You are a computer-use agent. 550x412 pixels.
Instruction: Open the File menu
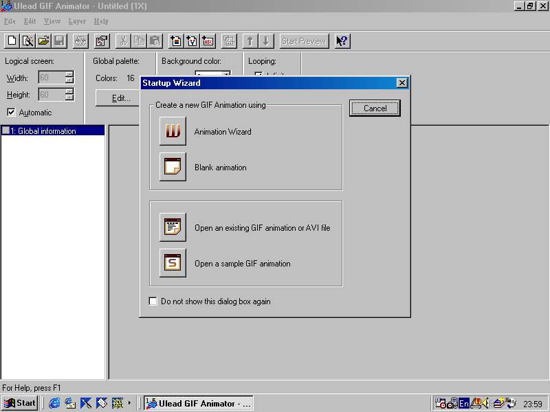pyautogui.click(x=10, y=21)
